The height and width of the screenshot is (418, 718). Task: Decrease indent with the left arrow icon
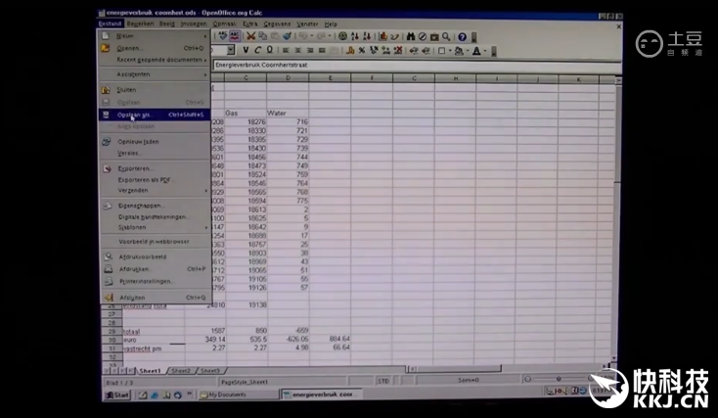[414, 51]
